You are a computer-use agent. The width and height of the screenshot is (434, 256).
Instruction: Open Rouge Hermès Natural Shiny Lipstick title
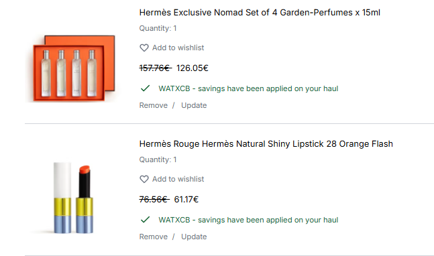click(266, 144)
